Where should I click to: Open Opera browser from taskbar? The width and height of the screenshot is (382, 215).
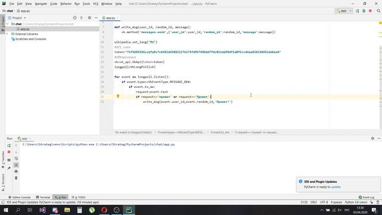[x=104, y=210]
